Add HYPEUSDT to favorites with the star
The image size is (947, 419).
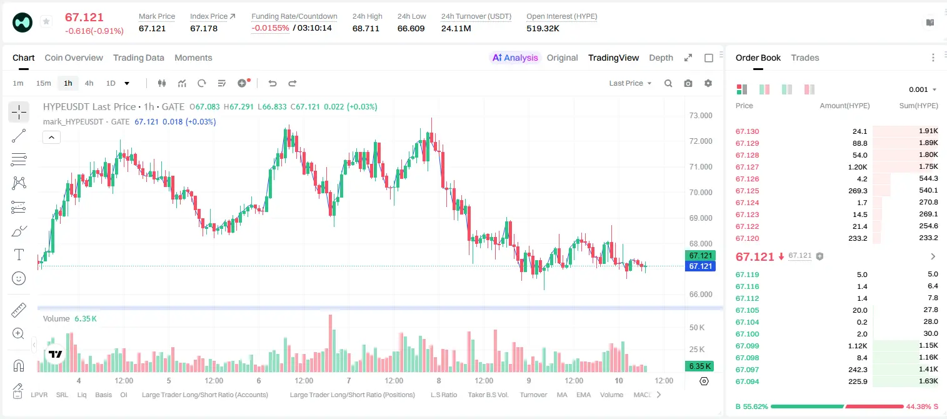pos(46,22)
